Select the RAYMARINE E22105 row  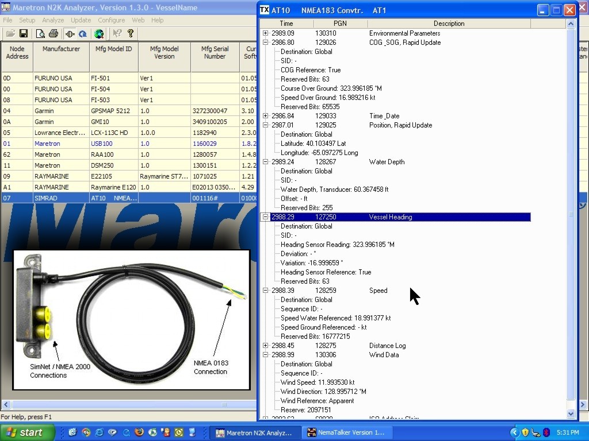tap(129, 176)
